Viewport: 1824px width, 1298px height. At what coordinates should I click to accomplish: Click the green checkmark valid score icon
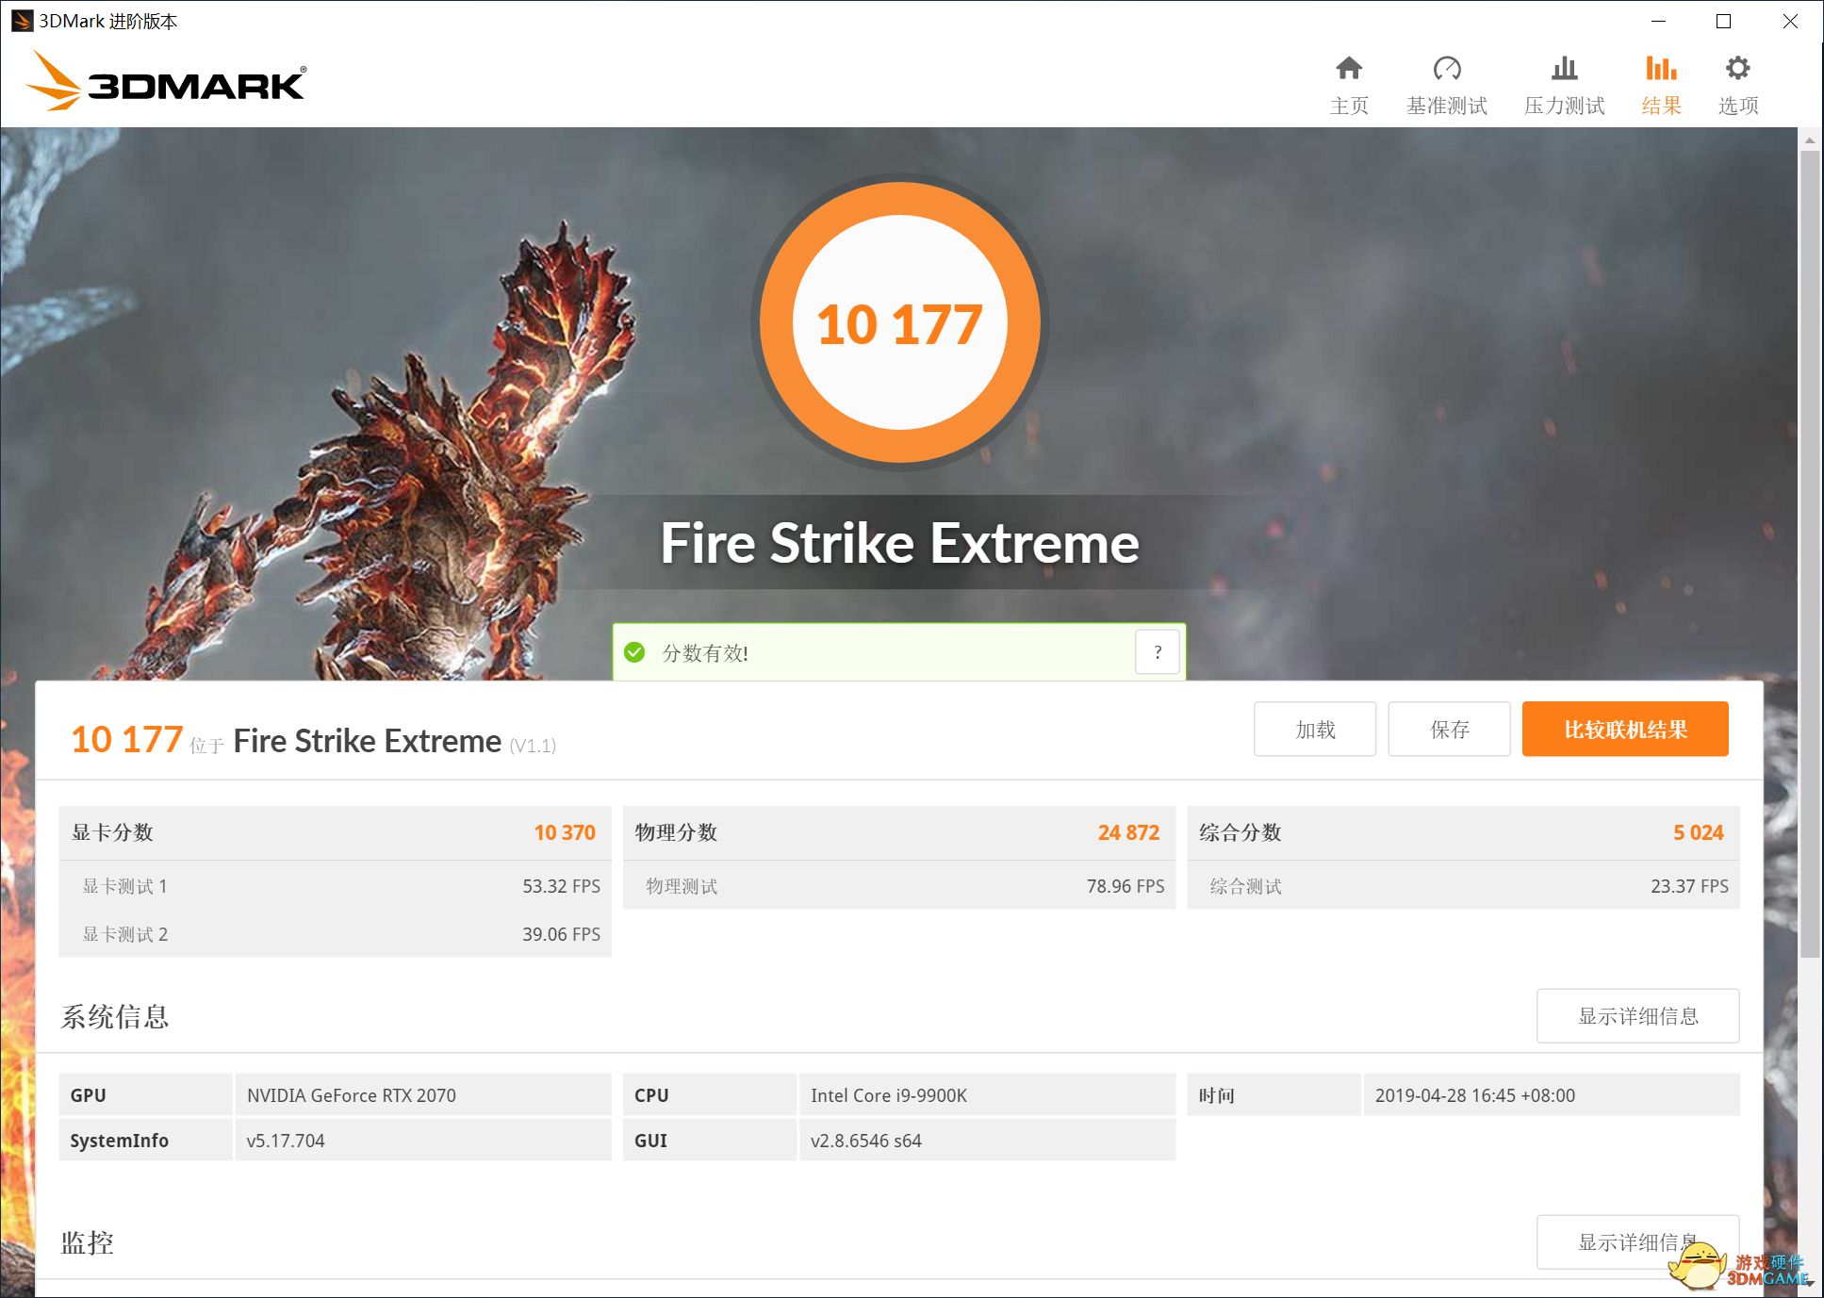(x=634, y=652)
